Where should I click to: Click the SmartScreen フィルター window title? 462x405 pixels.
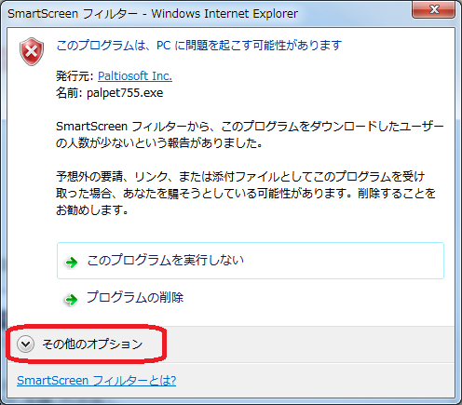(153, 14)
